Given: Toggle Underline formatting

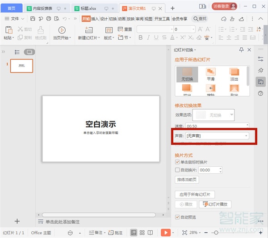Looking at the screenshot, I should pos(156,37).
